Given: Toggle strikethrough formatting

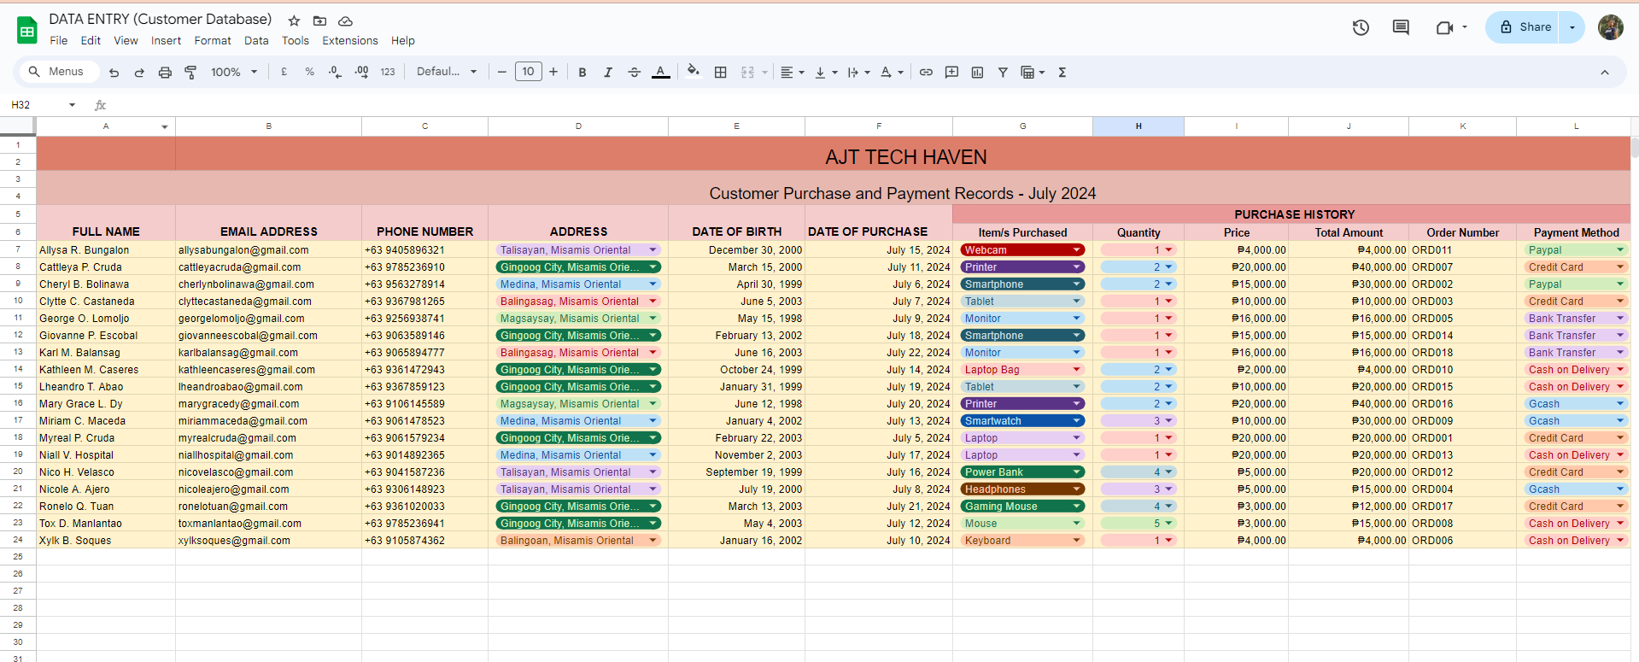Looking at the screenshot, I should (x=634, y=73).
